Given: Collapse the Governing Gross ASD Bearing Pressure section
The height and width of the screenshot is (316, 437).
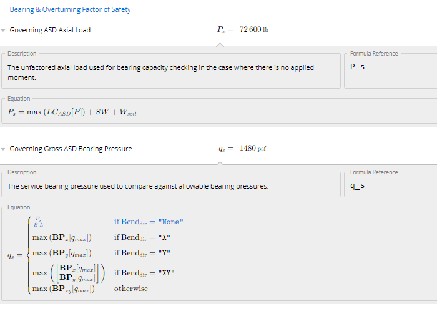Looking at the screenshot, I should [x=4, y=149].
